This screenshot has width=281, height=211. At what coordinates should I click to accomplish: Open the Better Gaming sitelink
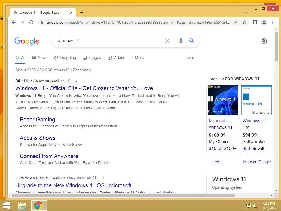pos(37,120)
